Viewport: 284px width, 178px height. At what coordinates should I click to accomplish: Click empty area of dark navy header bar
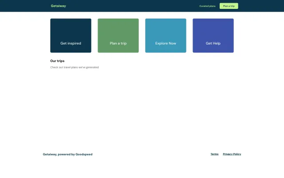coord(133,6)
